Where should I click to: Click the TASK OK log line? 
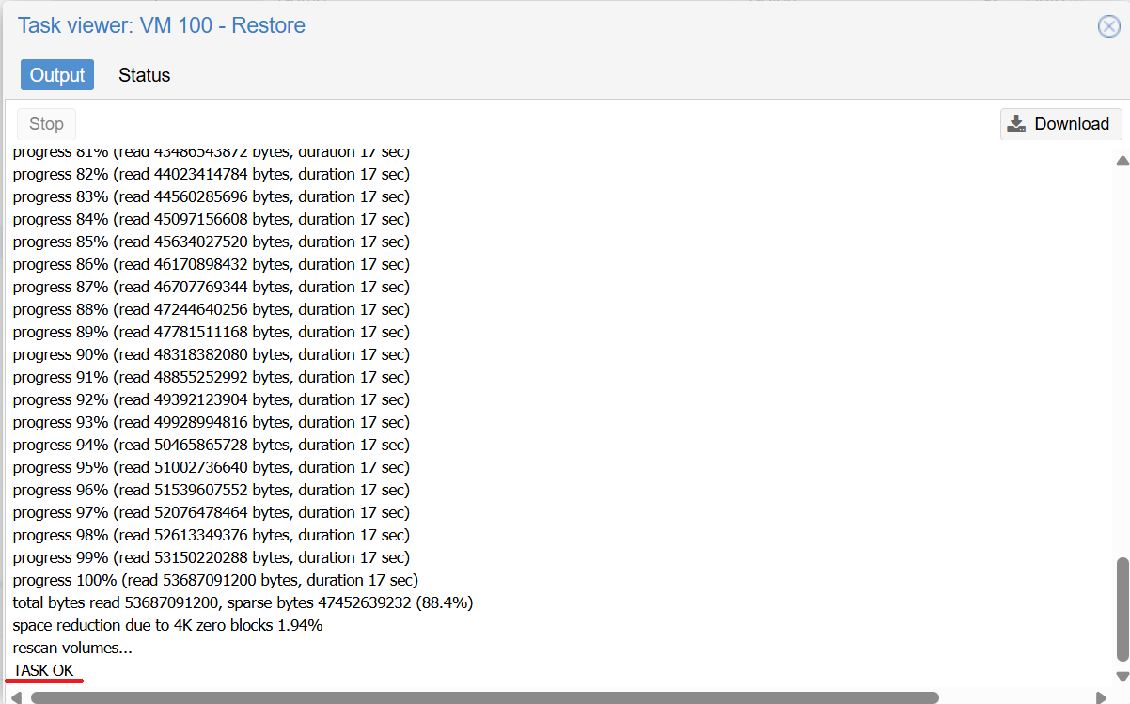tap(43, 670)
